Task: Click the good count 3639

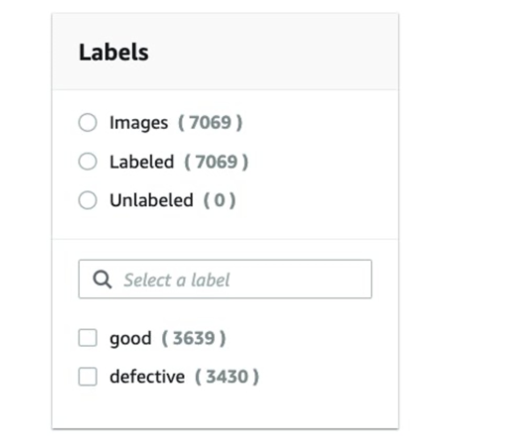Action: click(x=193, y=338)
